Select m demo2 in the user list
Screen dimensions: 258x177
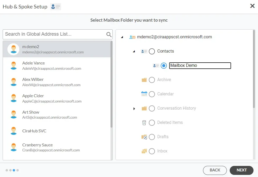[x=57, y=49]
